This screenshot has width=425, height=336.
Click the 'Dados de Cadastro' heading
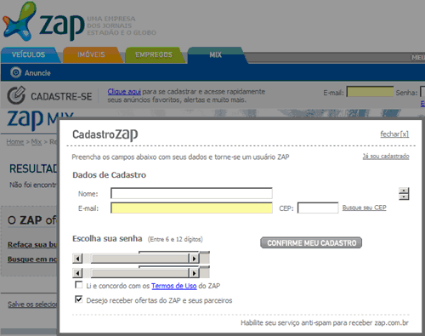[110, 175]
